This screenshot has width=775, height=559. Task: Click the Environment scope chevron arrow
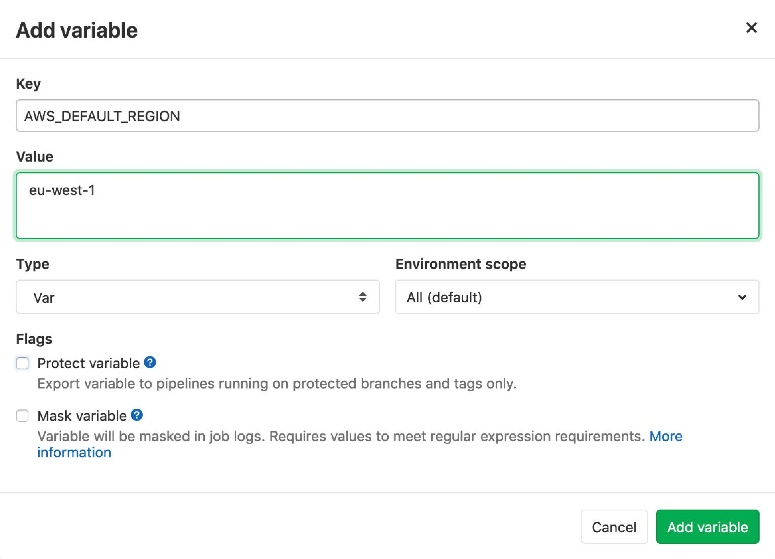coord(742,297)
